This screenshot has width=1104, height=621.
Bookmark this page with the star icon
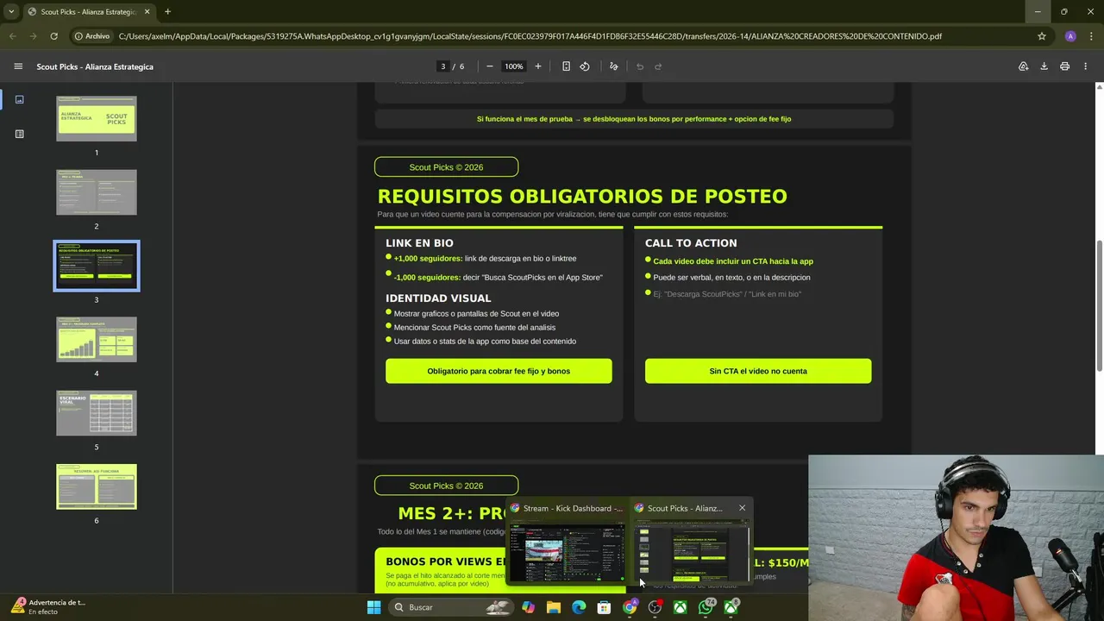(x=1042, y=36)
